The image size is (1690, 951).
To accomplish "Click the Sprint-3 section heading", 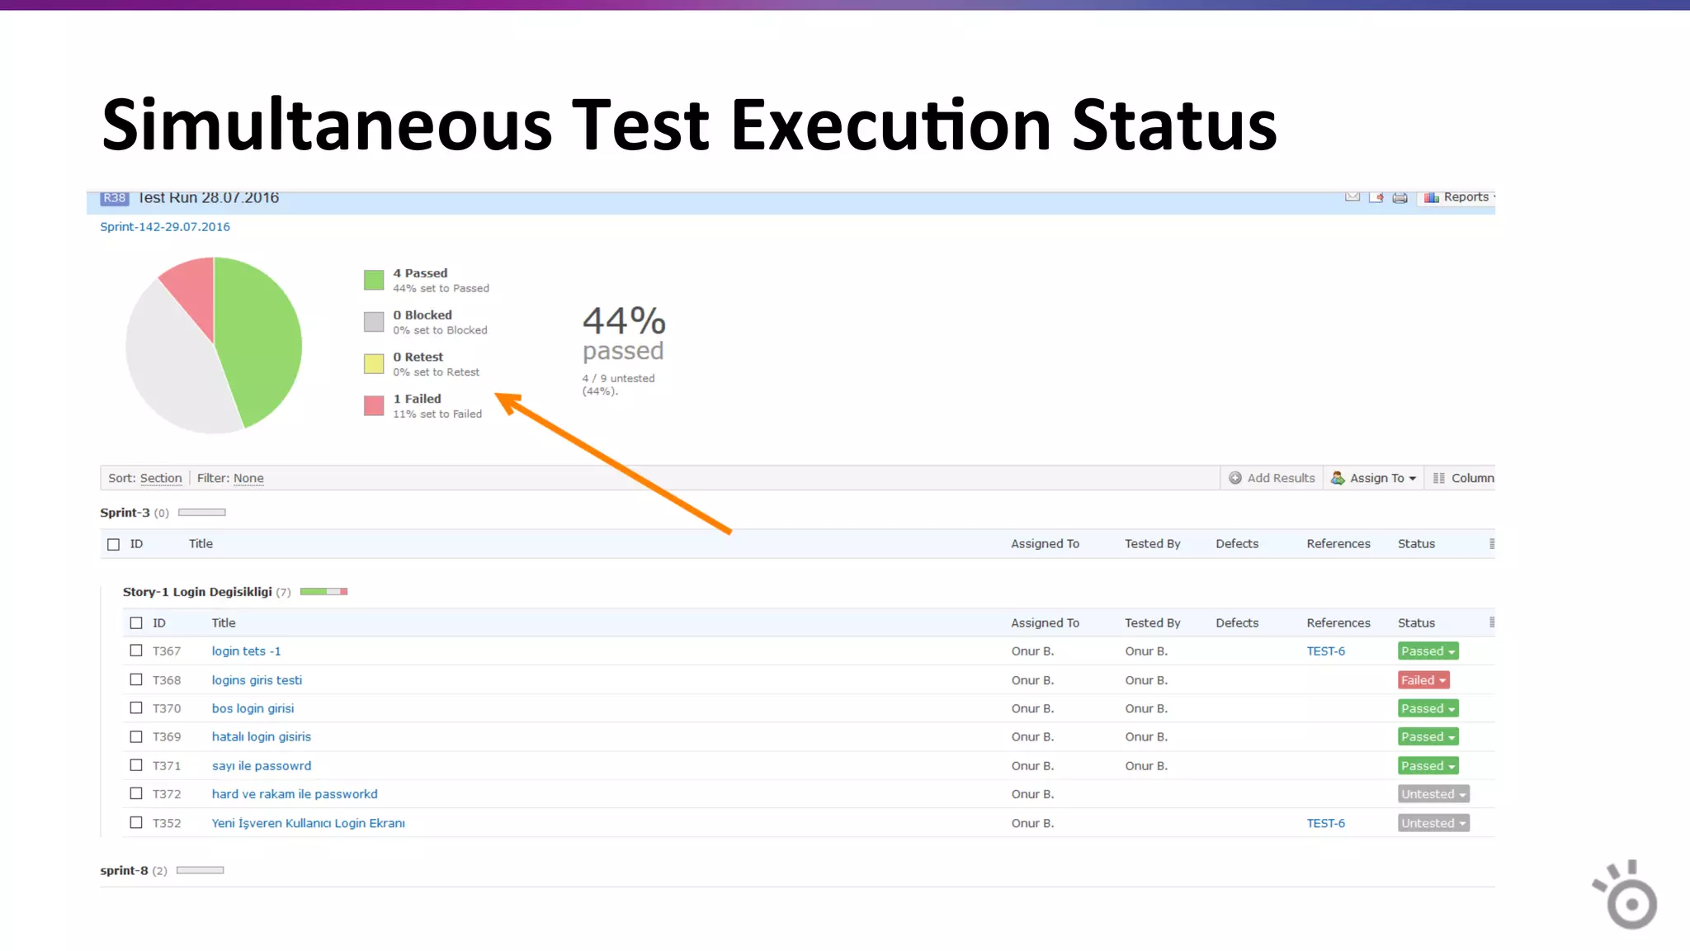I will coord(125,513).
